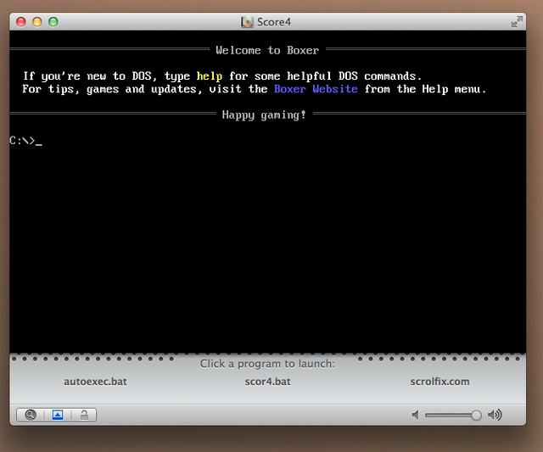
Task: Click the Welcome to Boxer heading
Action: click(x=267, y=50)
